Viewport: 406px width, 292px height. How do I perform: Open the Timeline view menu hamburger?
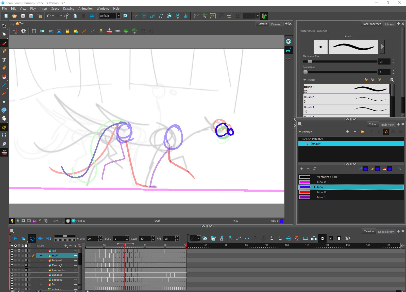(12, 231)
